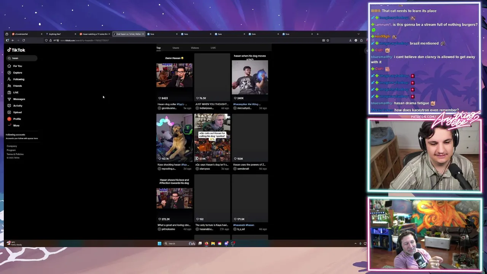Image resolution: width=487 pixels, height=274 pixels.
Task: Show hidden system tray icons
Action: tap(355, 244)
